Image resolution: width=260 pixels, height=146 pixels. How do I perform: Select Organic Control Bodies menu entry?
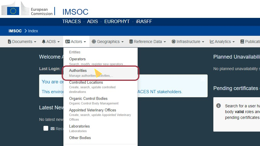point(101,101)
